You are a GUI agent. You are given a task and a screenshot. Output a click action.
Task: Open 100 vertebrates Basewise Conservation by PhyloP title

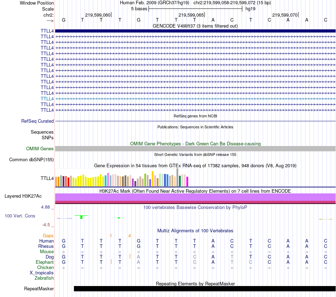coord(195,207)
